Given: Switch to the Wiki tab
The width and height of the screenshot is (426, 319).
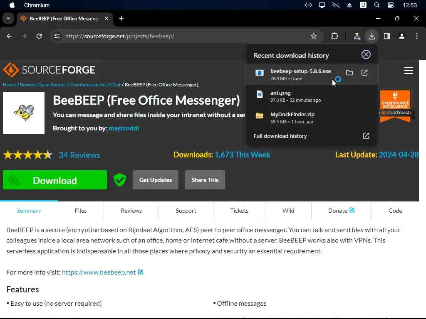Looking at the screenshot, I should tap(288, 211).
